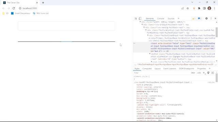The height and width of the screenshot is (122, 218).
Task: Click the site info icon in address bar
Action: point(20,8)
